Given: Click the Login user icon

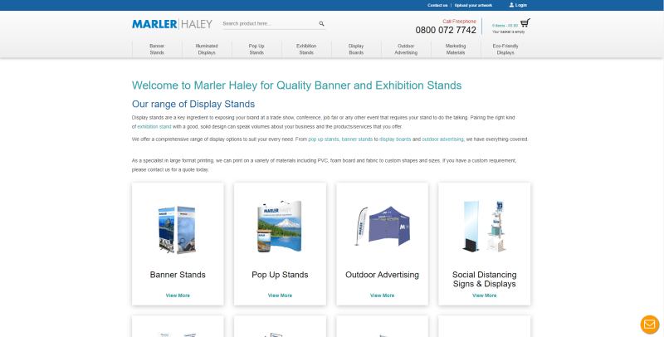Looking at the screenshot, I should pos(511,5).
